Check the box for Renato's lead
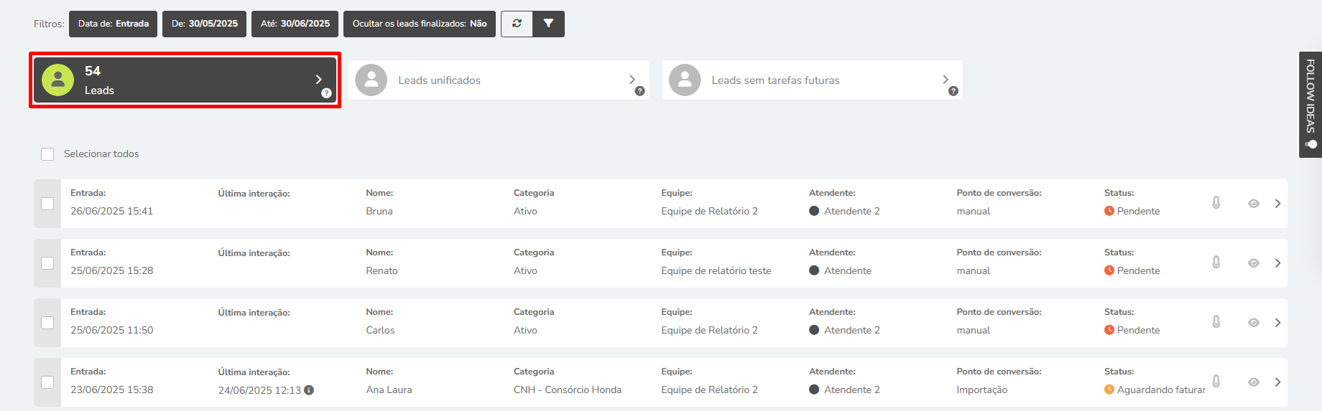Image resolution: width=1322 pixels, height=411 pixels. point(47,263)
